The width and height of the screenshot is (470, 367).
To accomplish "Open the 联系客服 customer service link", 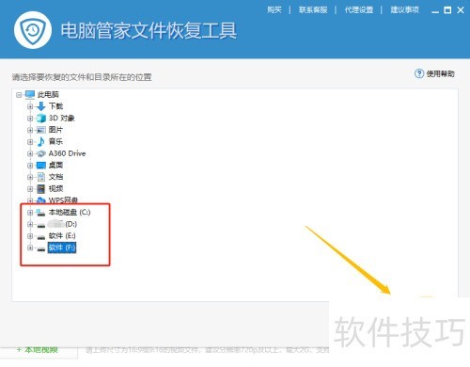I will point(313,10).
